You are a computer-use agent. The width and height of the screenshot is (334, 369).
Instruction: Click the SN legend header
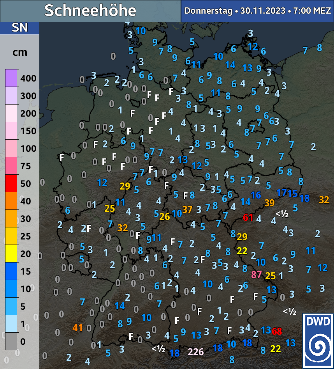[19, 28]
